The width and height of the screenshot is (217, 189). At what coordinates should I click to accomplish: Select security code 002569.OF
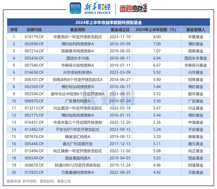click(34, 87)
